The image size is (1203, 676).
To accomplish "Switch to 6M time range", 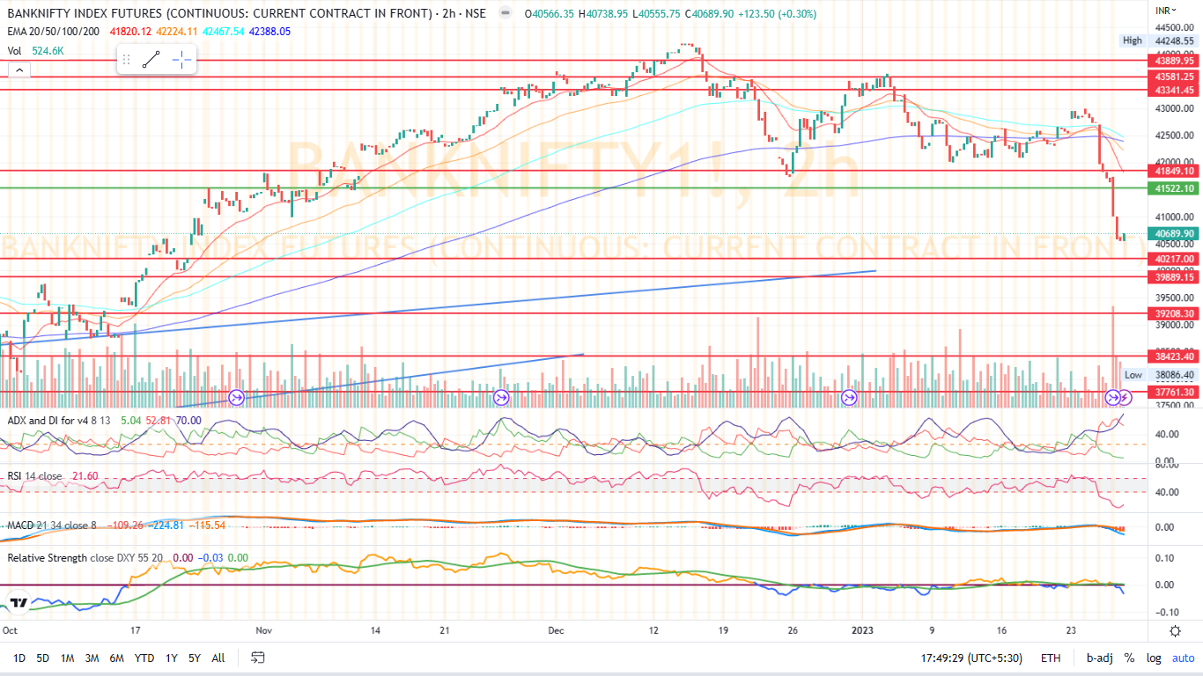I will (116, 658).
